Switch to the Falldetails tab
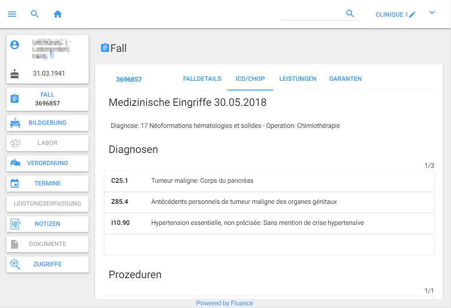451x308 pixels. [202, 79]
